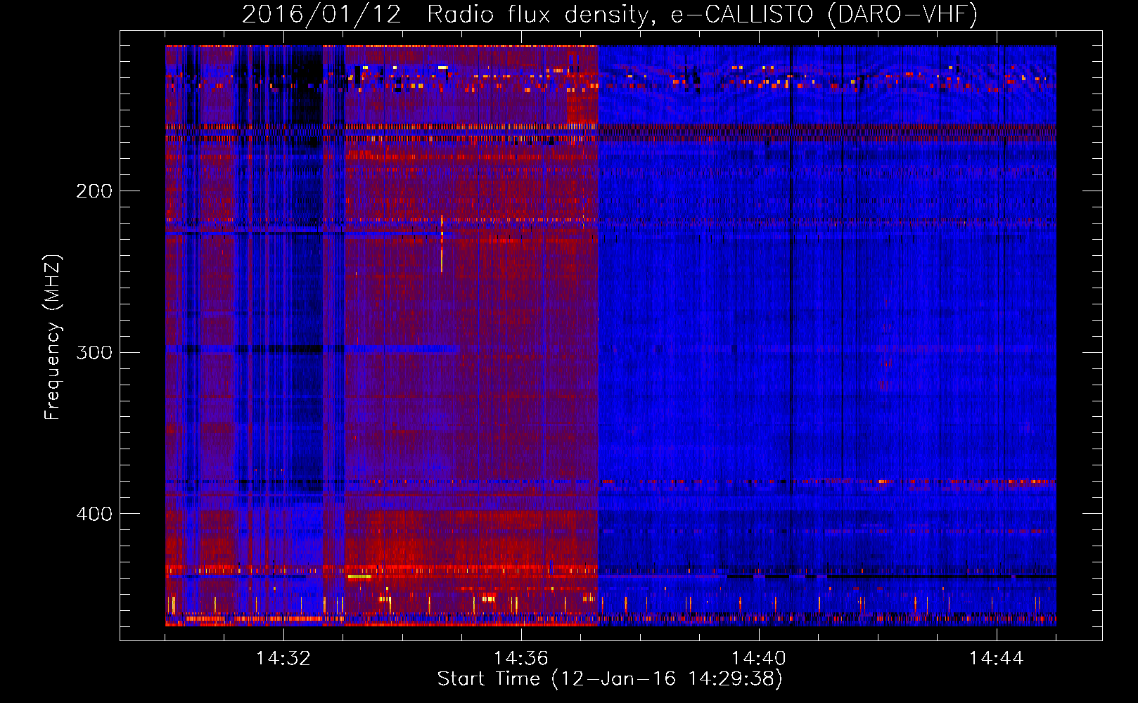Click the 14:36 time tick label
Viewport: 1138px width, 703px height.
(521, 659)
